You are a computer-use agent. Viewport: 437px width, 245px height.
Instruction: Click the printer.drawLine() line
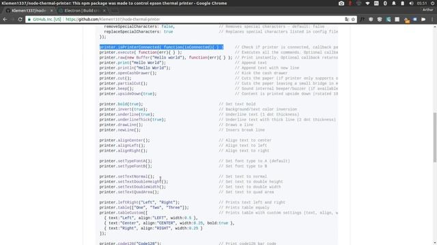[x=122, y=125]
